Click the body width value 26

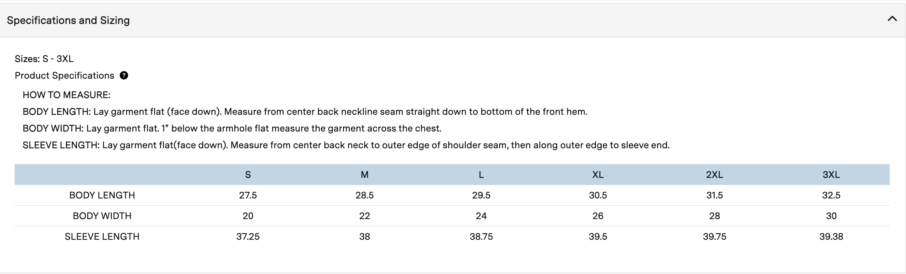pos(598,216)
